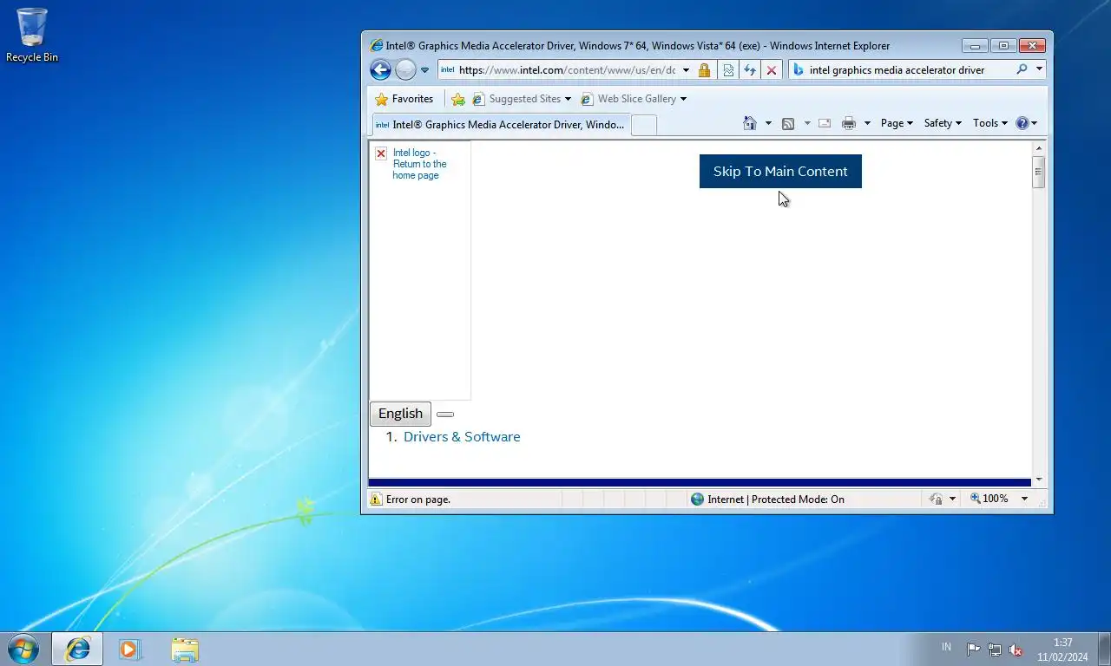This screenshot has width=1111, height=666.
Task: Open the Recycle Bin desktop icon
Action: tap(32, 36)
